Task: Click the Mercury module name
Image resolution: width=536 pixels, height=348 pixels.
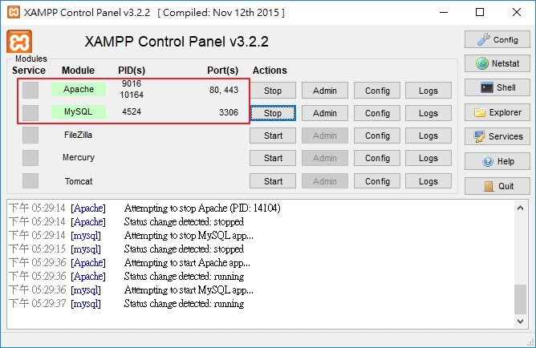Action: (79, 157)
